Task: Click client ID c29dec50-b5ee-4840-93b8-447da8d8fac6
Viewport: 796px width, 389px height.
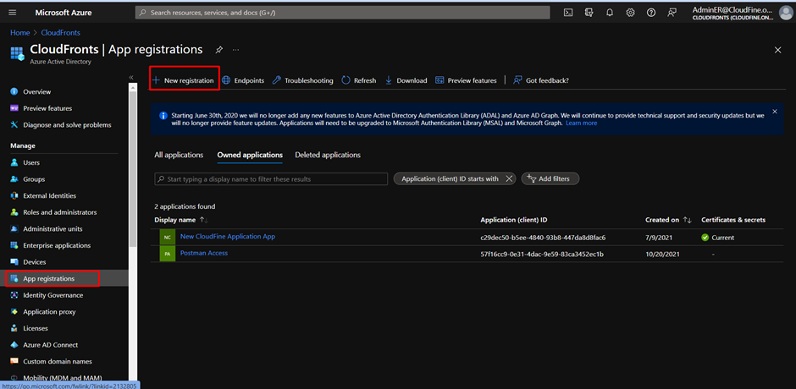Action: (x=543, y=238)
